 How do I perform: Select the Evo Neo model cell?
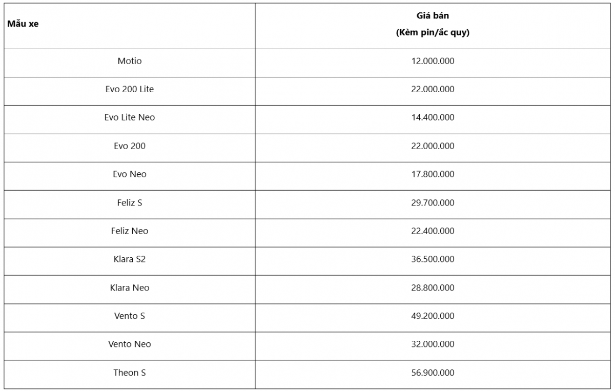point(130,174)
